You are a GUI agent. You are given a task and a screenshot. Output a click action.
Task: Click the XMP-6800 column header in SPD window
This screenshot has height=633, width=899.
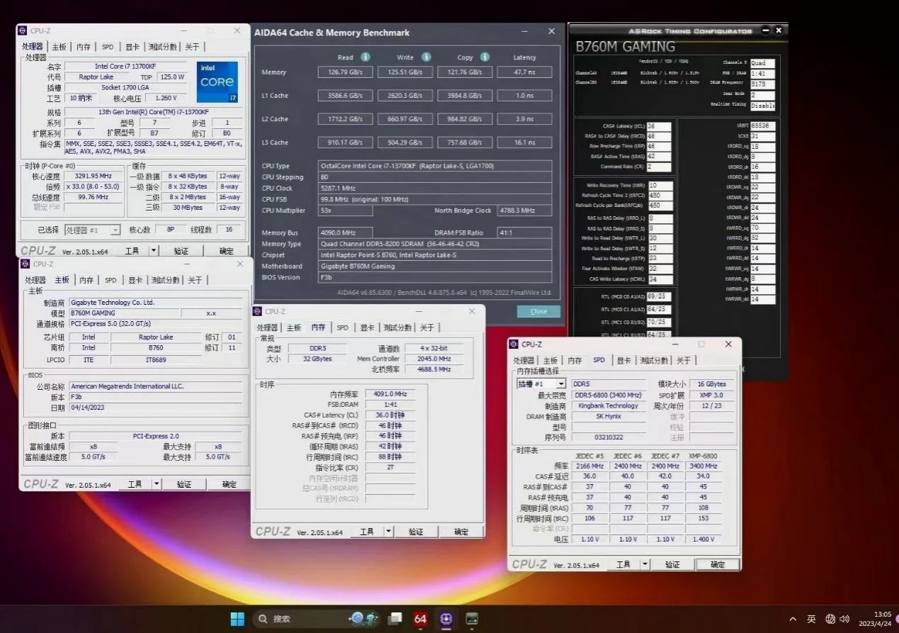tap(703, 456)
